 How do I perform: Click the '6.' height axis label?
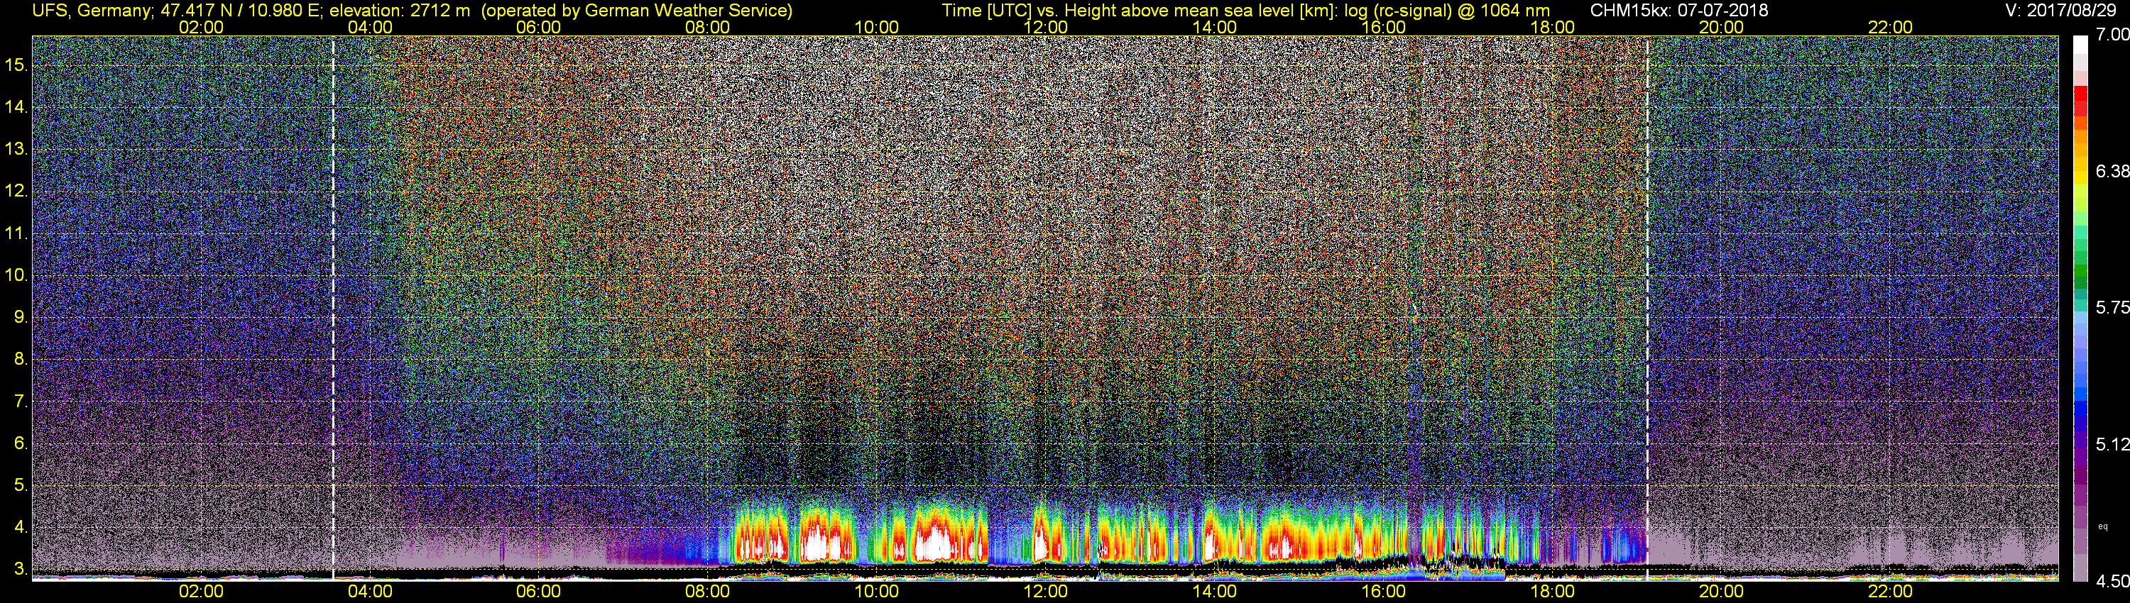[x=21, y=443]
